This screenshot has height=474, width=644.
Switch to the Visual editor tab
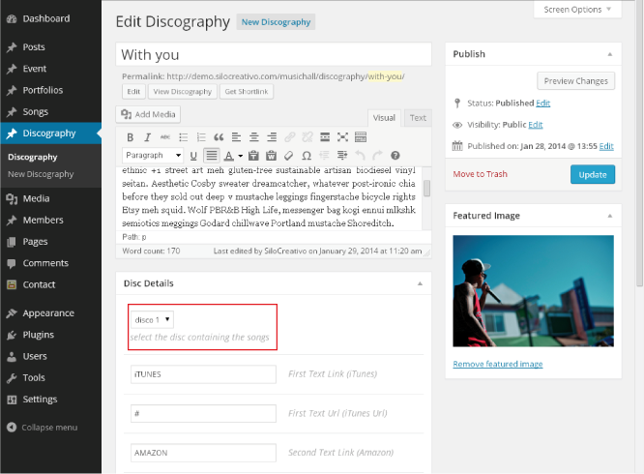(x=384, y=118)
